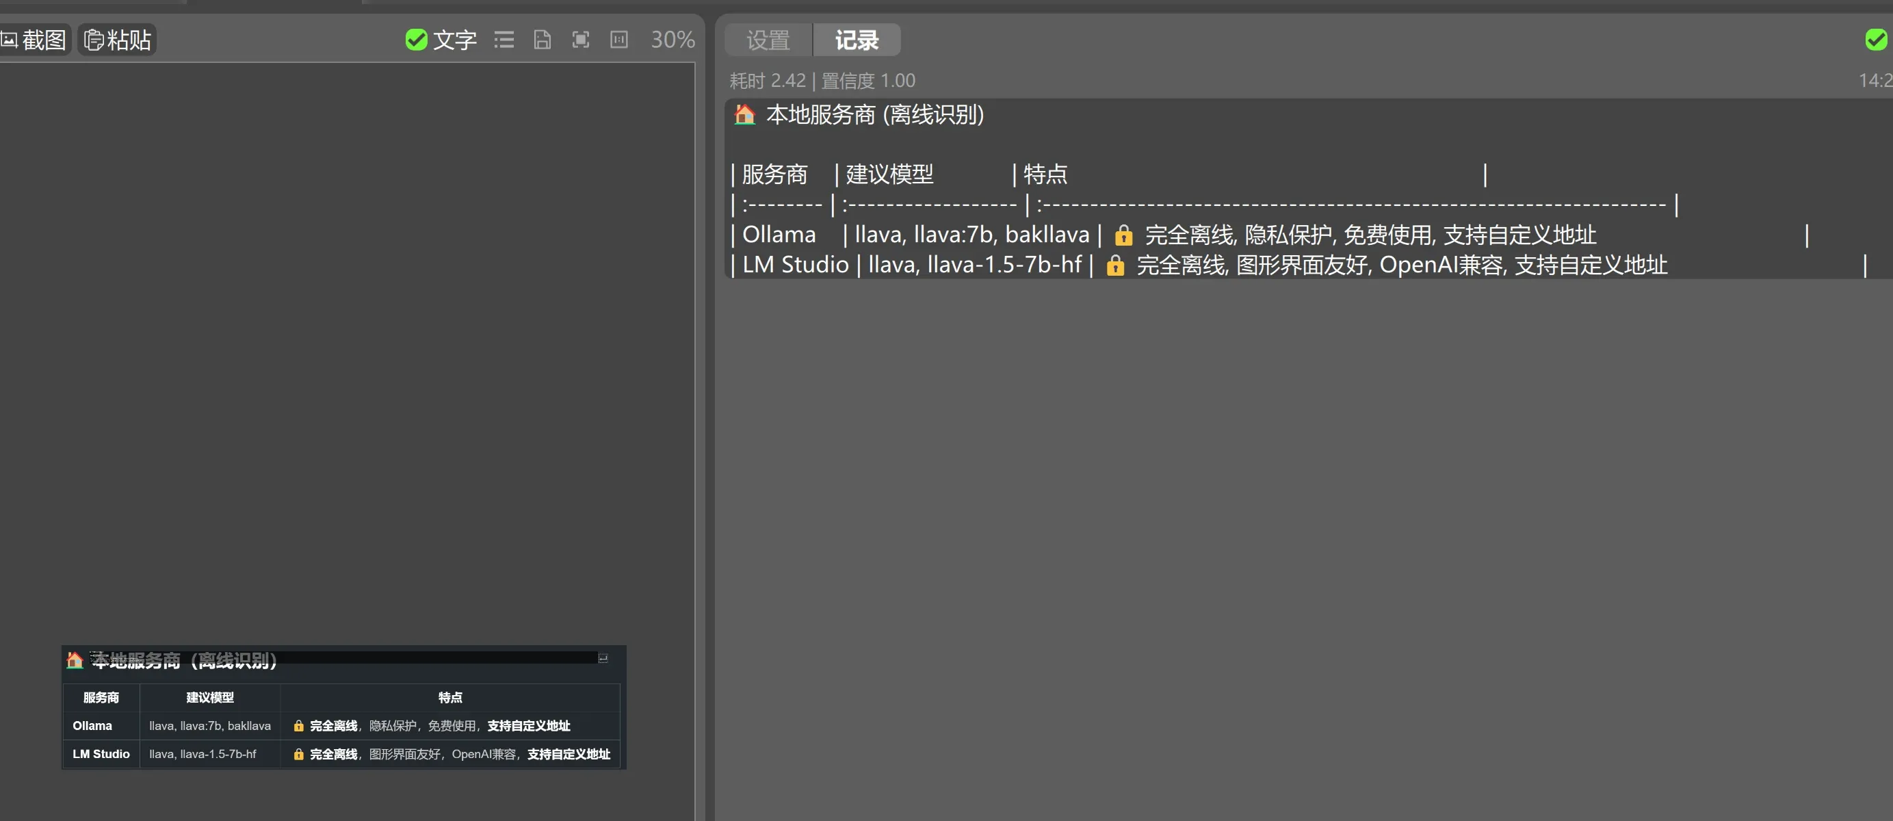Click the 1:1 actual size icon

coord(618,40)
